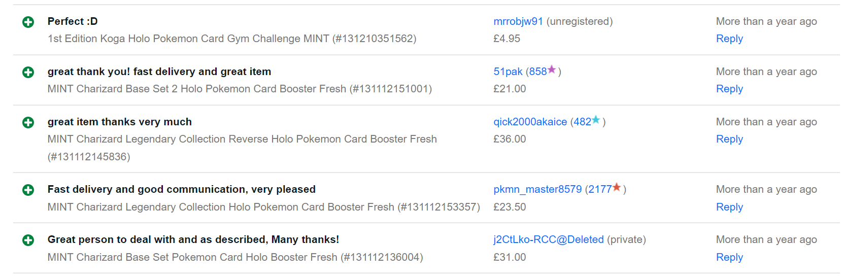Click the purple star next to 51pak's score
844x278 pixels.
point(552,69)
